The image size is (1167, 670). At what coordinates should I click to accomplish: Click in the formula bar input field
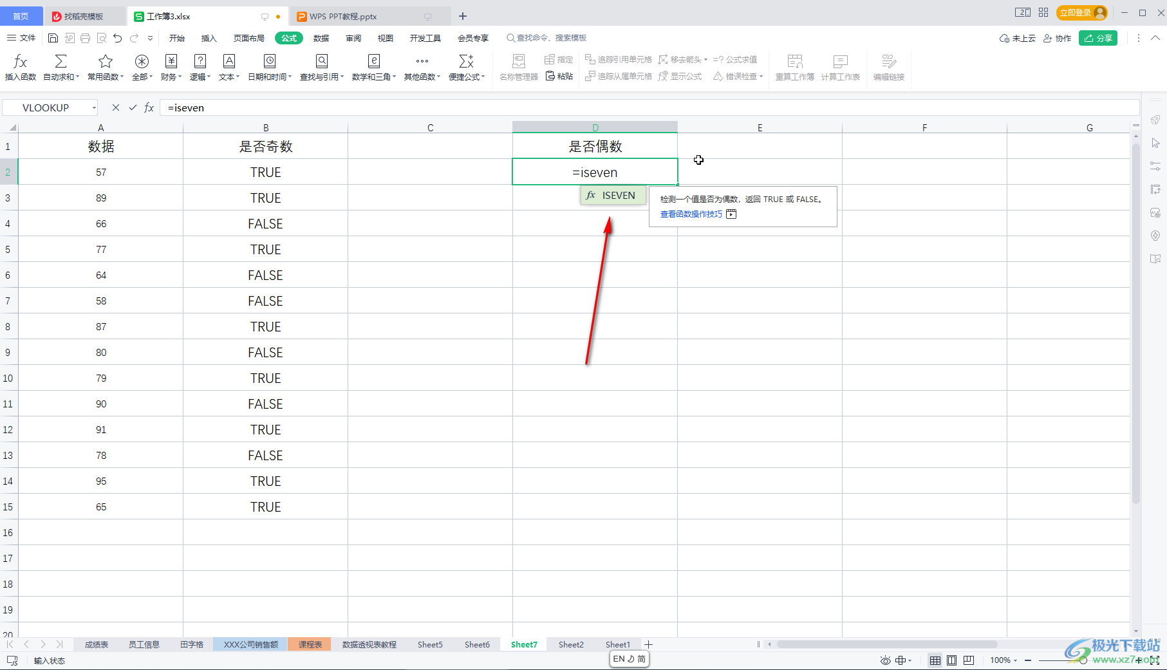[649, 107]
